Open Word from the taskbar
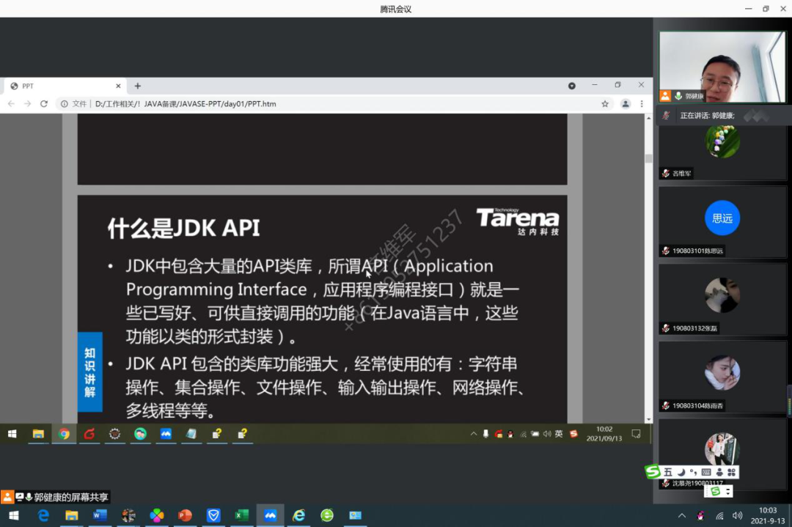The width and height of the screenshot is (792, 527). pyautogui.click(x=100, y=515)
